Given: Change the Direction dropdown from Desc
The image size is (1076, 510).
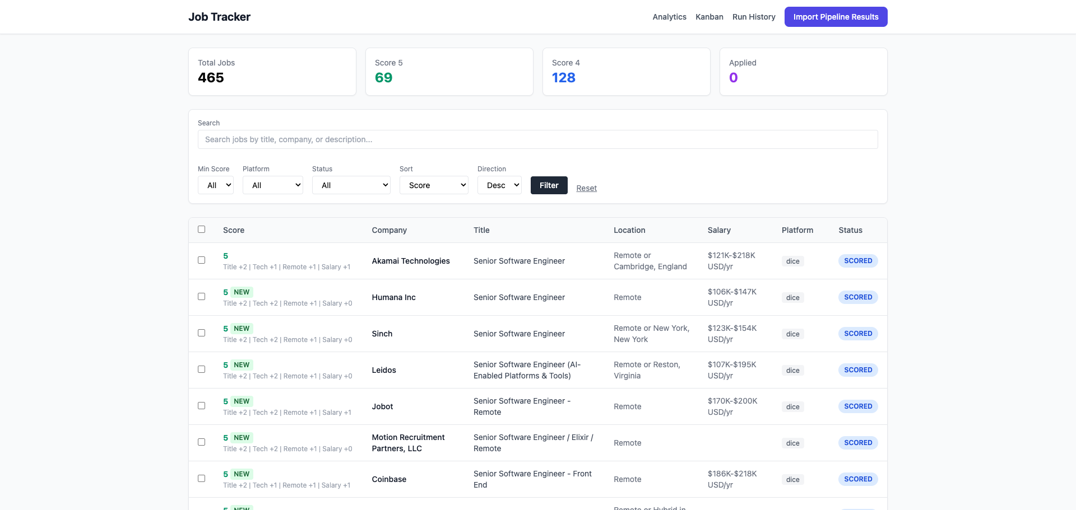Looking at the screenshot, I should coord(499,185).
